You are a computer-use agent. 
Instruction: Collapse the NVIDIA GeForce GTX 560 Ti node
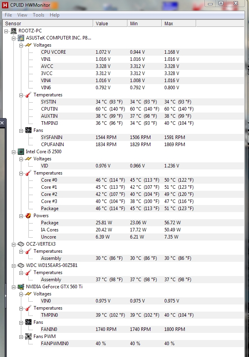(x=13, y=287)
